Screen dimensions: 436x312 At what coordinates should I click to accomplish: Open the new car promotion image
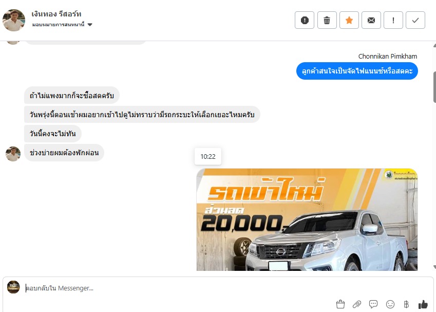307,219
